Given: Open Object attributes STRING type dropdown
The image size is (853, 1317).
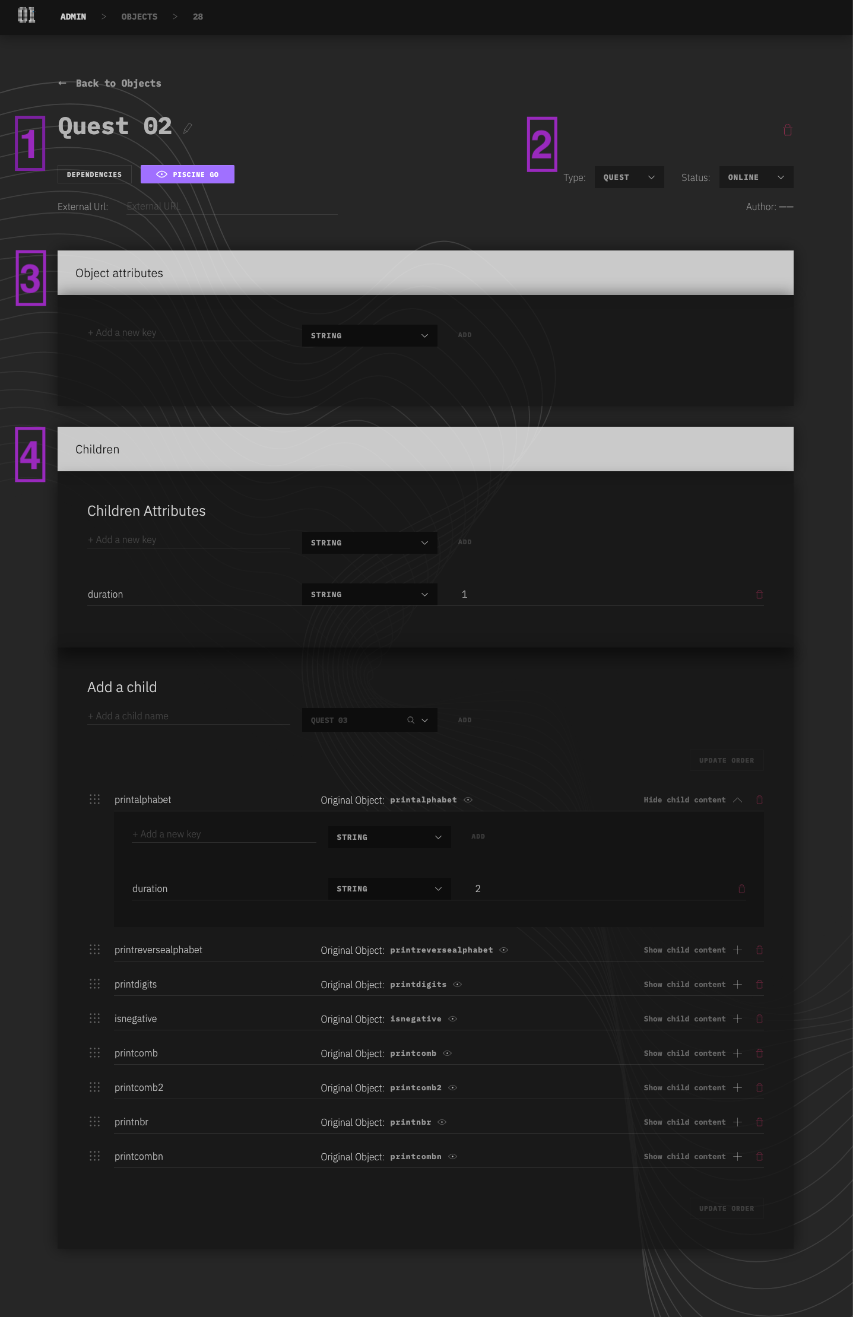Looking at the screenshot, I should coord(370,335).
